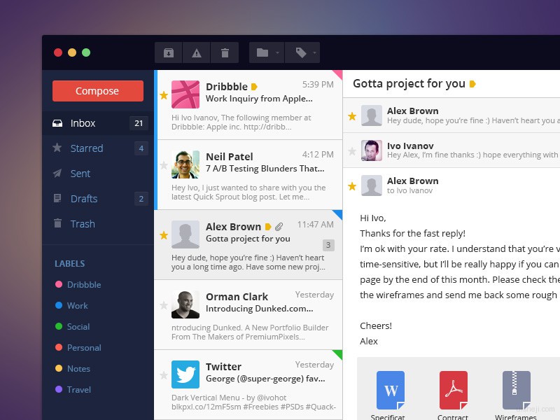Open the move-to-folder dropdown
Viewport: 560px width, 420px height.
pyautogui.click(x=267, y=52)
